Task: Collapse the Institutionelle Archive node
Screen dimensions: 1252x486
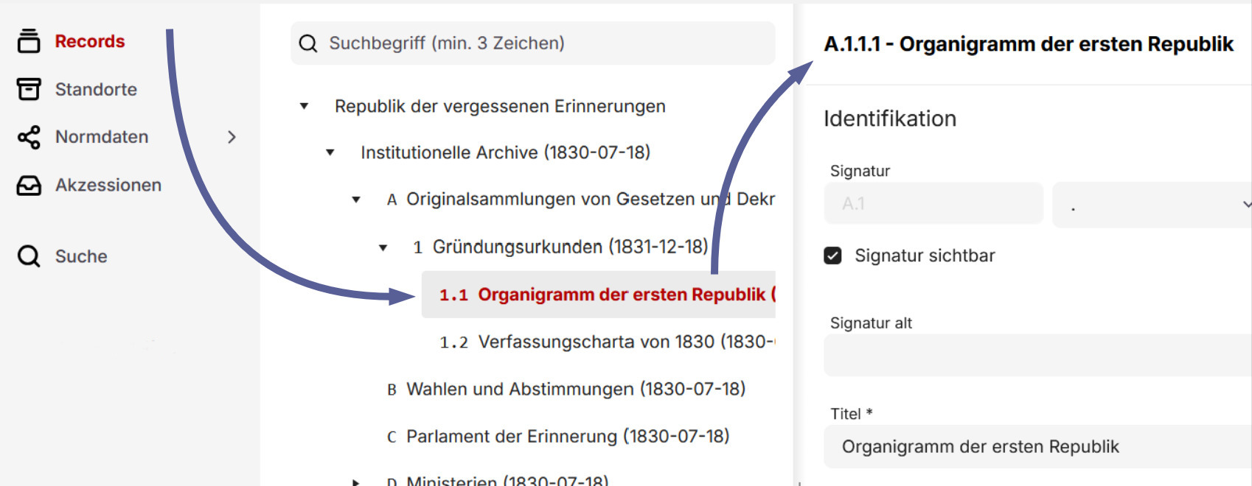Action: 330,152
